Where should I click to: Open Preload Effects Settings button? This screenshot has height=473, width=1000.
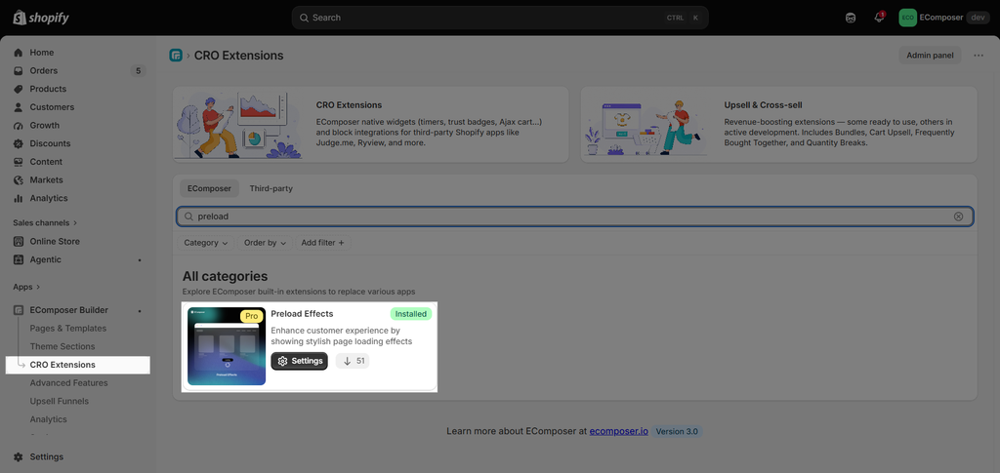299,361
